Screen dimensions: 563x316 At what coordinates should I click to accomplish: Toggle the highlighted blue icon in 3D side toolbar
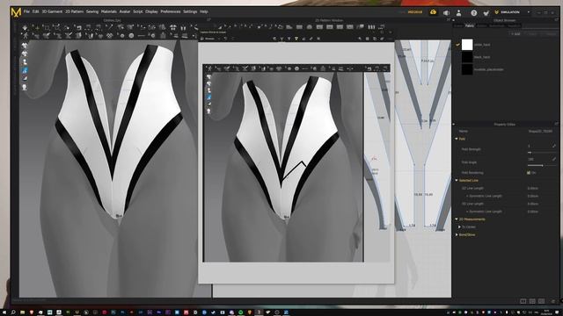click(25, 70)
